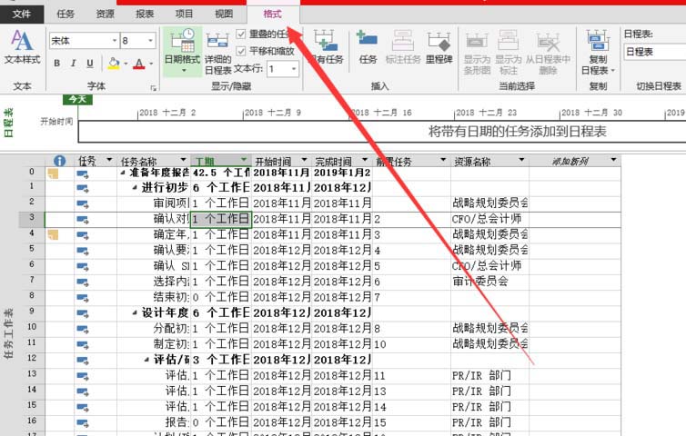The image size is (686, 436).
Task: Click 详细的日程表 detailed timeline icon
Action: [x=217, y=53]
